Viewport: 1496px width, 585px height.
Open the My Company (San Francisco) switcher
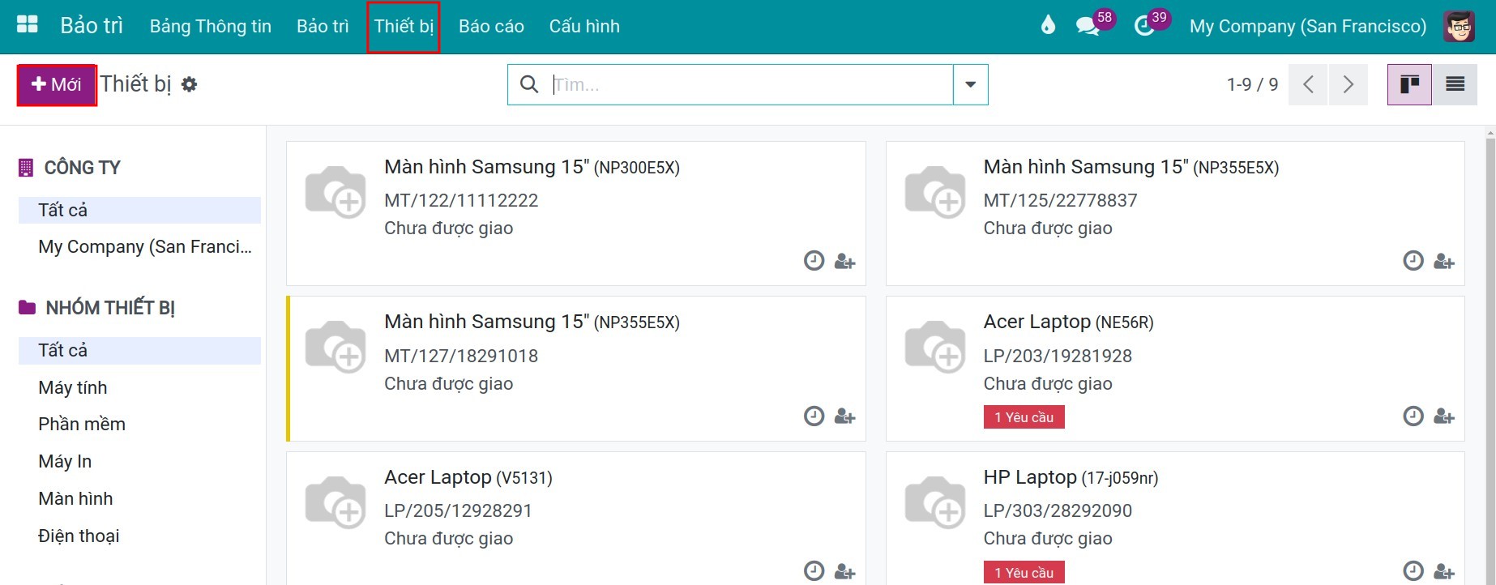1307,26
